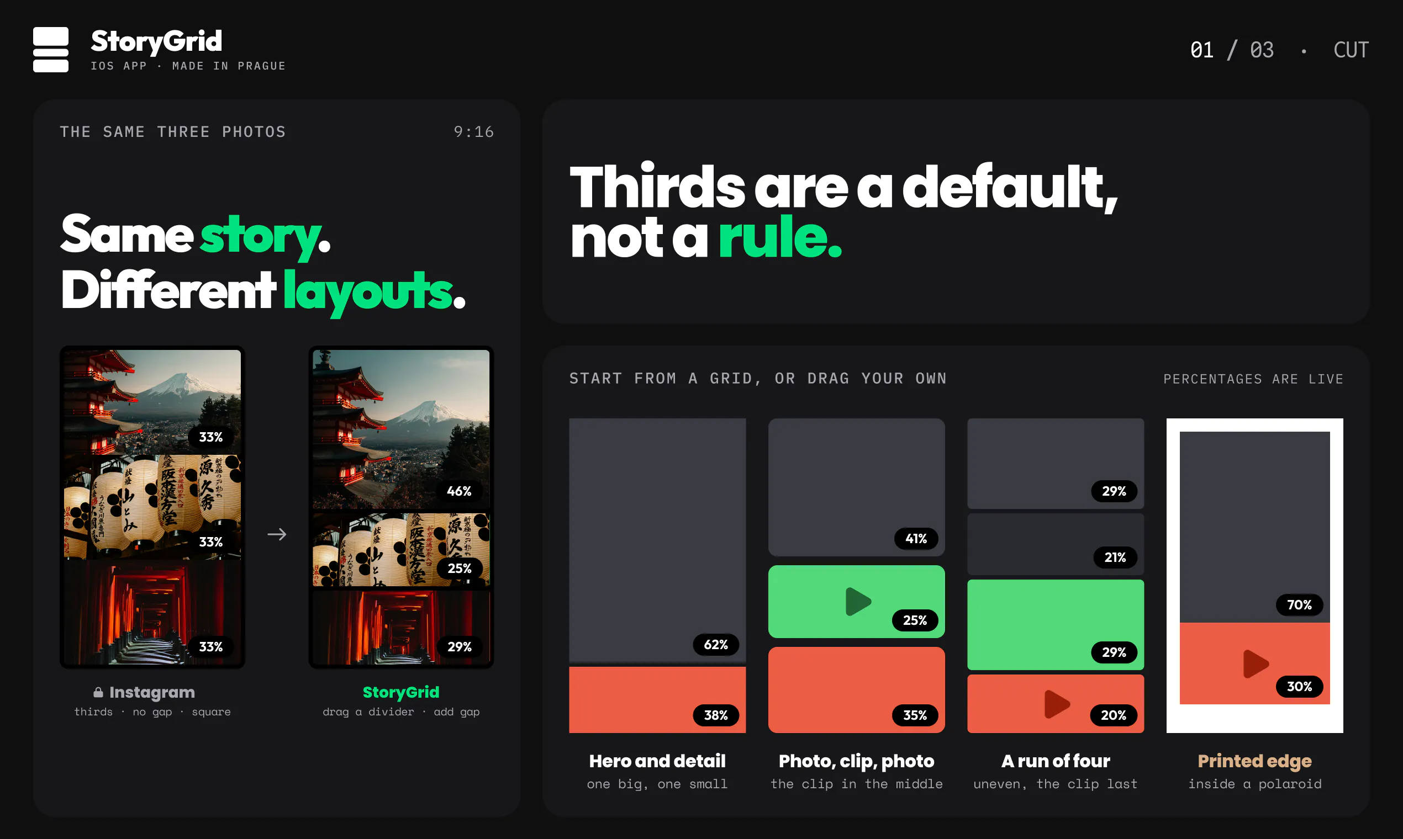Screen dimensions: 1403x839
Task: Click the Instagram caption label
Action: click(x=151, y=692)
